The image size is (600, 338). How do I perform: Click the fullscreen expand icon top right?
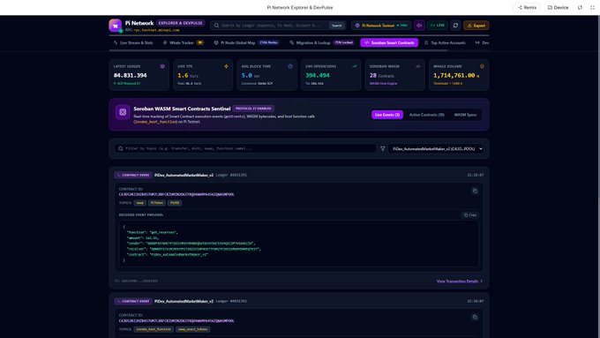[592, 7]
